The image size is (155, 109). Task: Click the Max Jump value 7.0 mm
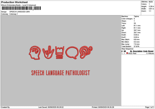coord(137,44)
